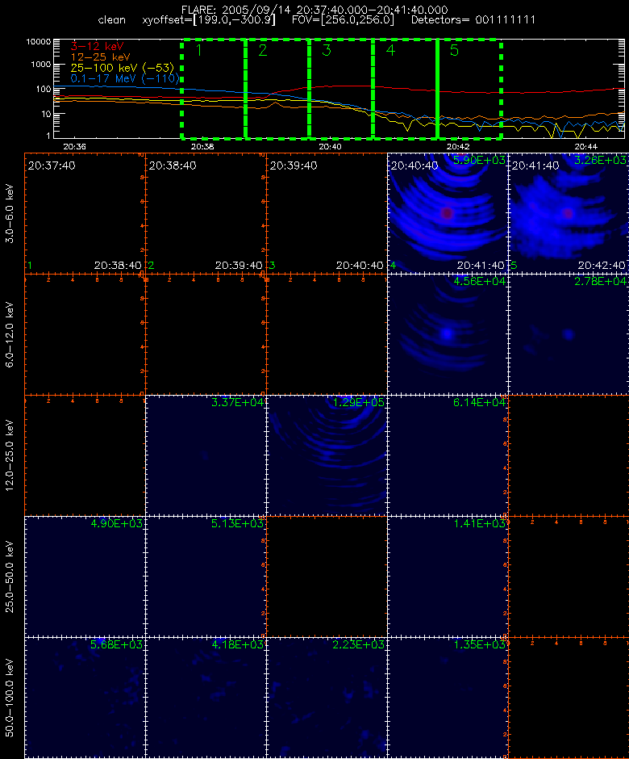Click the 20:42:40 end time in fifth panel
This screenshot has width=629, height=759.
(x=602, y=266)
